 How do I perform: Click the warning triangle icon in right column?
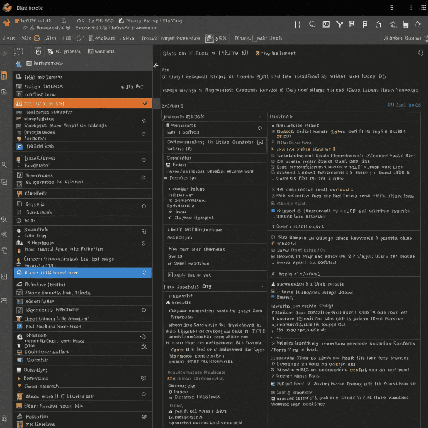tap(273, 284)
